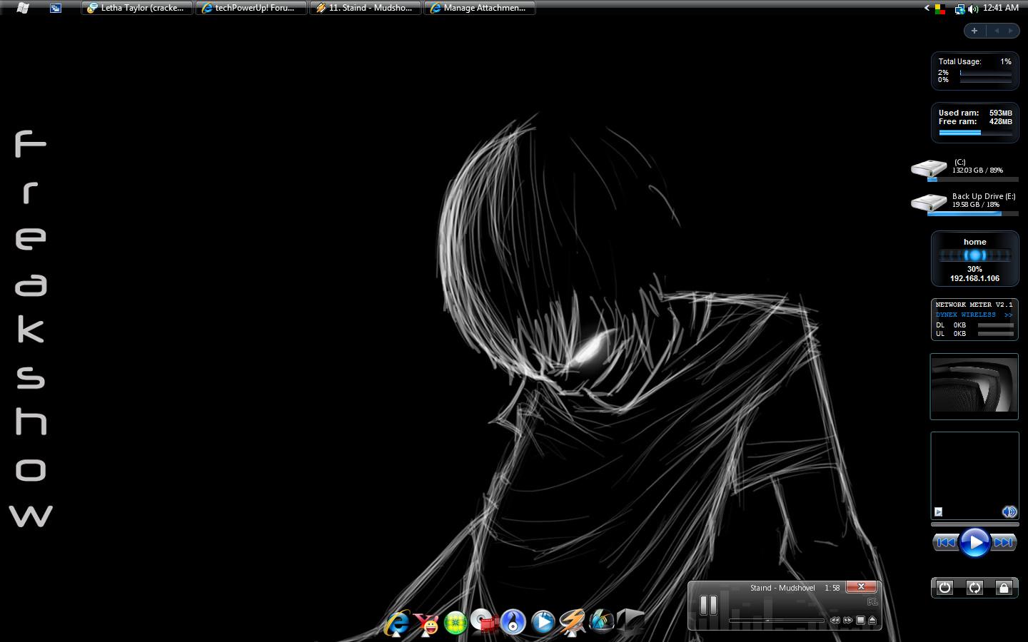This screenshot has width=1028, height=642.
Task: Click the C: drive usage bar
Action: pos(972,179)
